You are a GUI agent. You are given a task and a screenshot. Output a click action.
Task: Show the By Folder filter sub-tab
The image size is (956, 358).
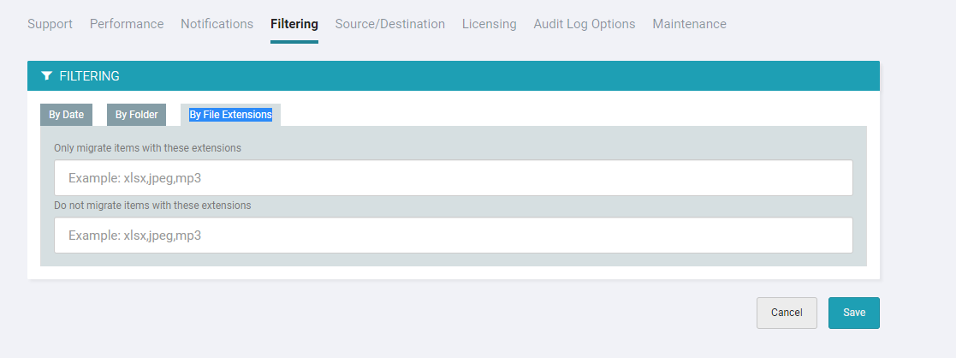[136, 115]
